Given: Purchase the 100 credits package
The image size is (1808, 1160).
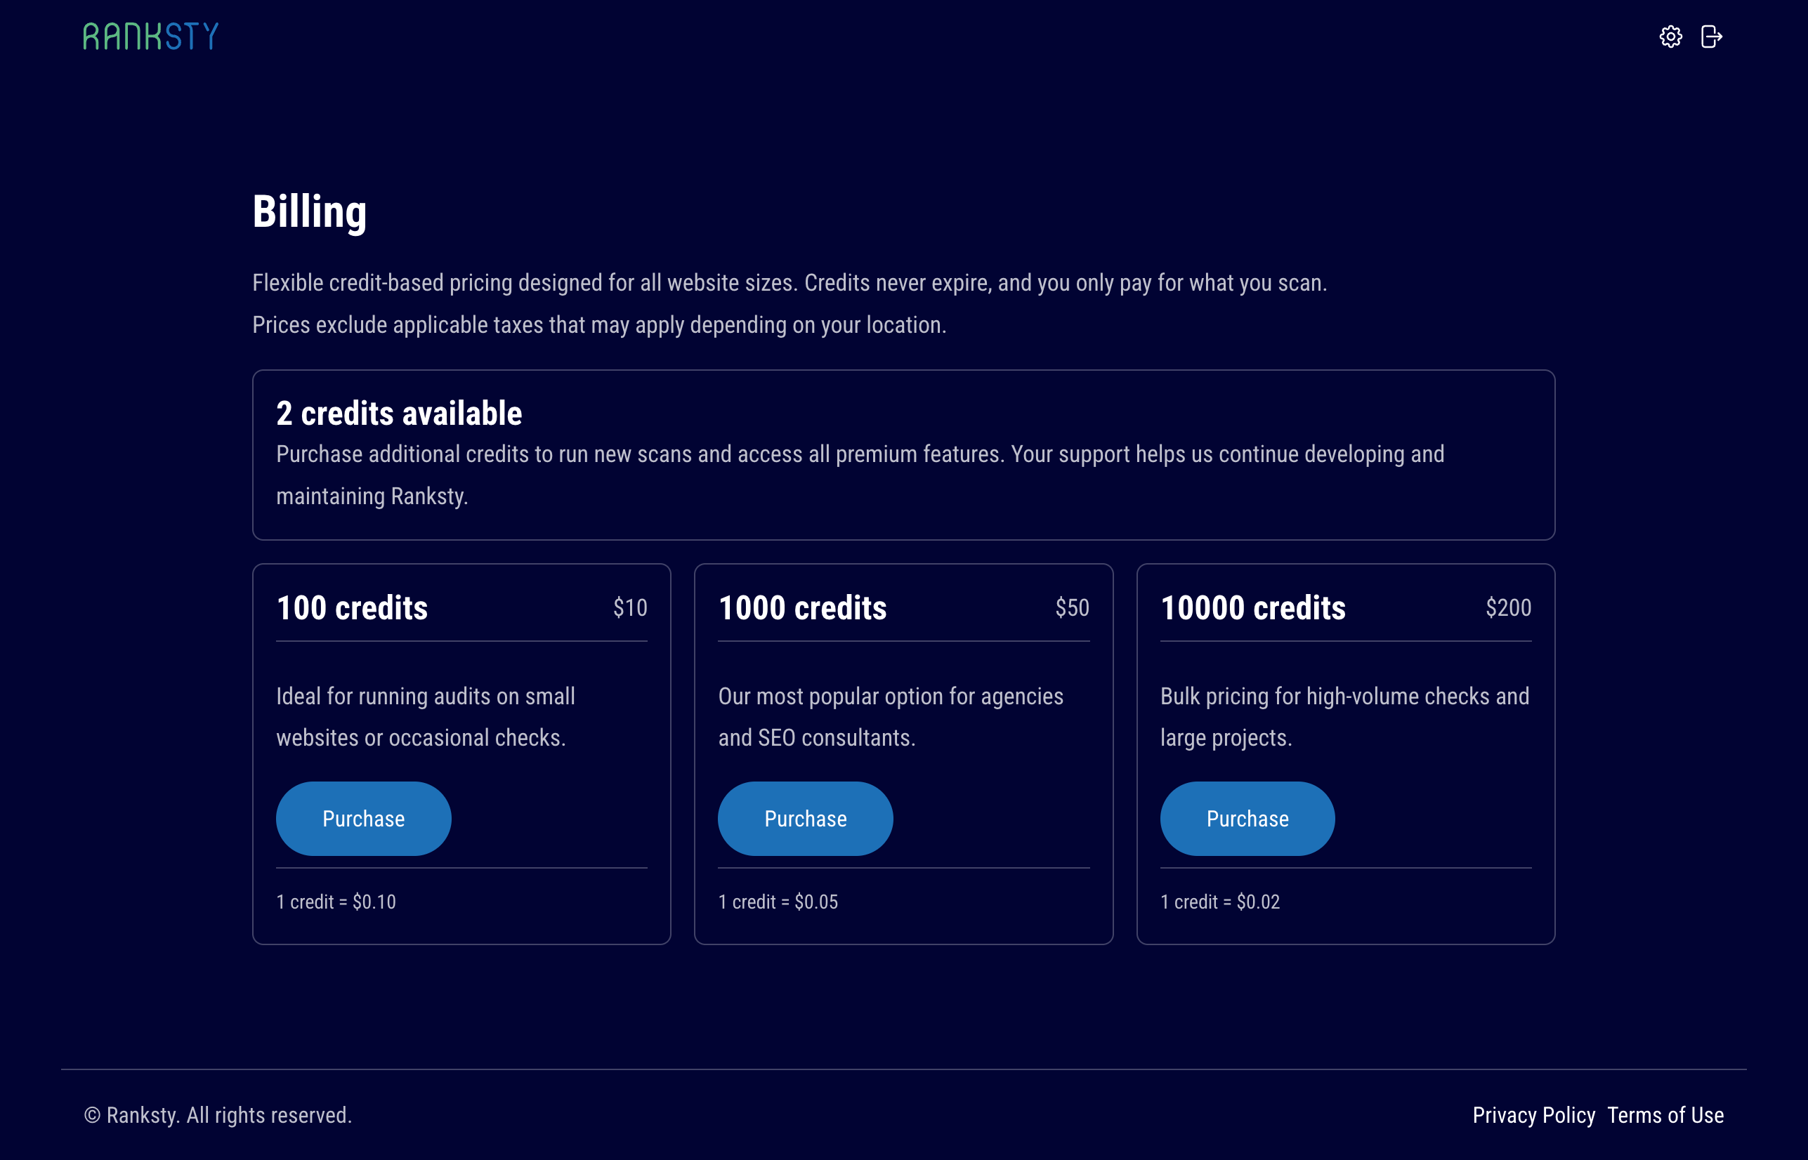Looking at the screenshot, I should click(x=363, y=818).
